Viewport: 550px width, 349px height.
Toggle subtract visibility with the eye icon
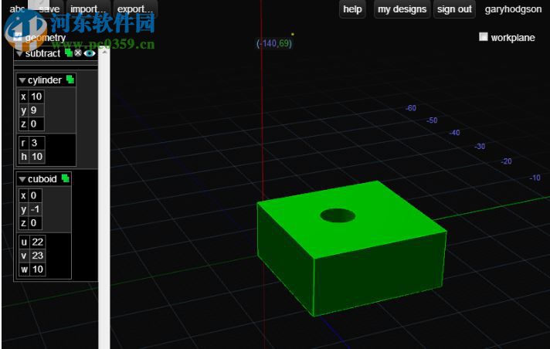point(90,53)
